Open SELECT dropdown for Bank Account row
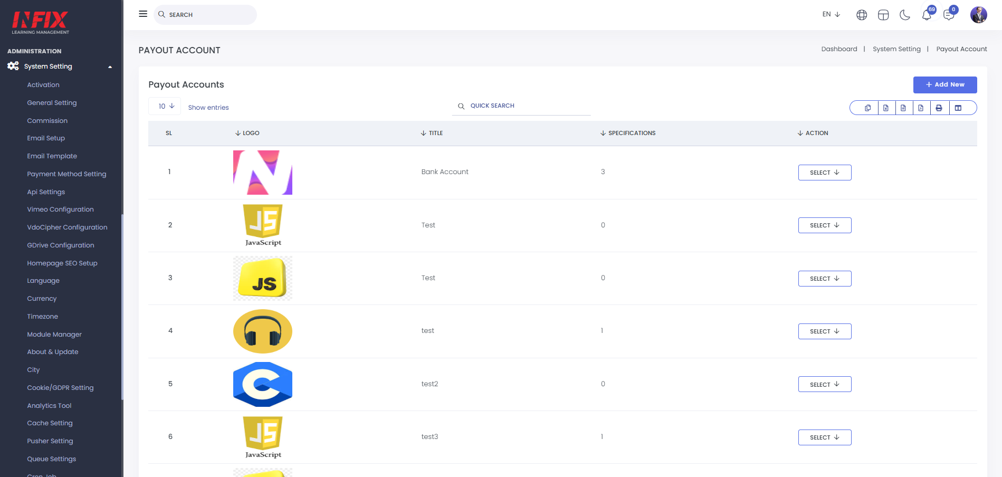This screenshot has height=477, width=1002. point(825,173)
